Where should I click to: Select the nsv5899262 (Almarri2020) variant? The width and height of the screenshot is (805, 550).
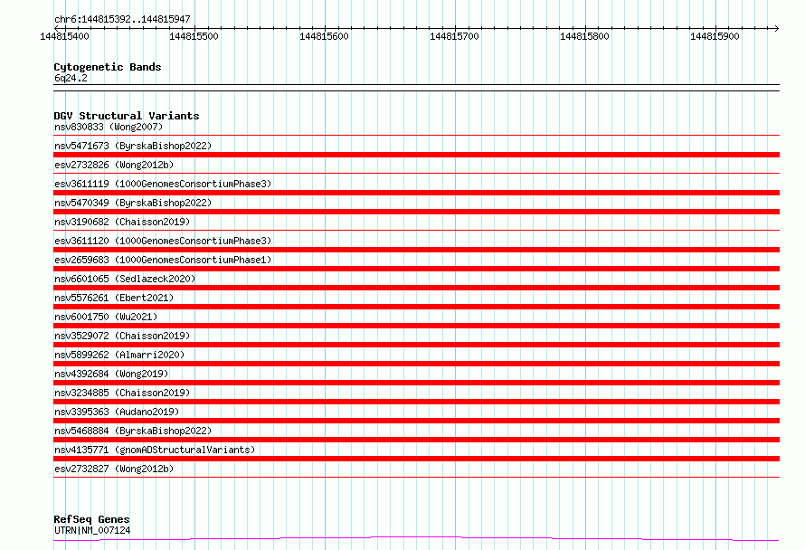(x=416, y=364)
